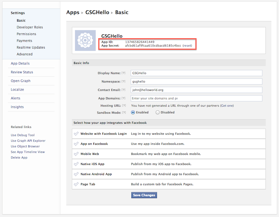Image resolution: width=279 pixels, height=217 pixels.
Task: Focus the Namespace input field
Action: pos(196,81)
